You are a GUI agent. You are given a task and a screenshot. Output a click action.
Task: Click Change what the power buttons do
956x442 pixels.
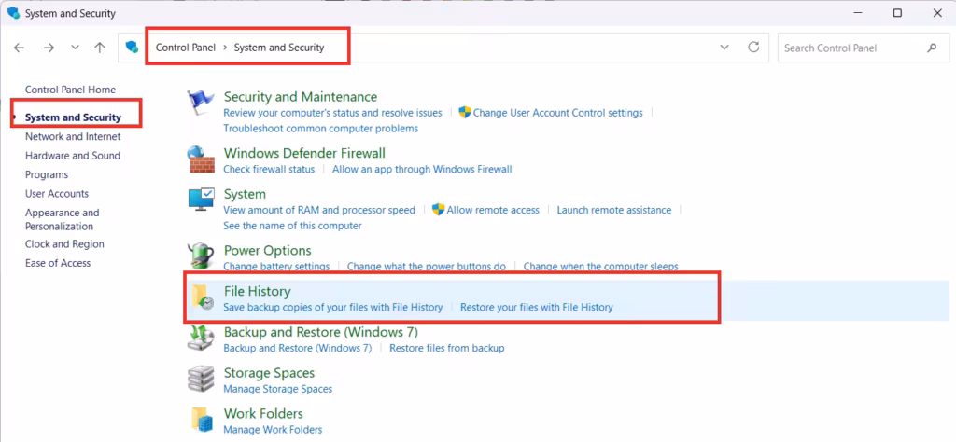[x=427, y=267]
